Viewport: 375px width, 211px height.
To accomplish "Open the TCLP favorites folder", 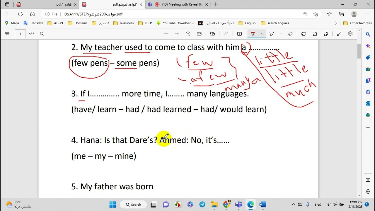I will point(145,23).
